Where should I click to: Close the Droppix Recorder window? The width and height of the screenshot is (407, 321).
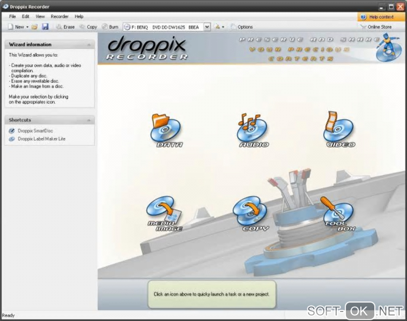[401, 7]
